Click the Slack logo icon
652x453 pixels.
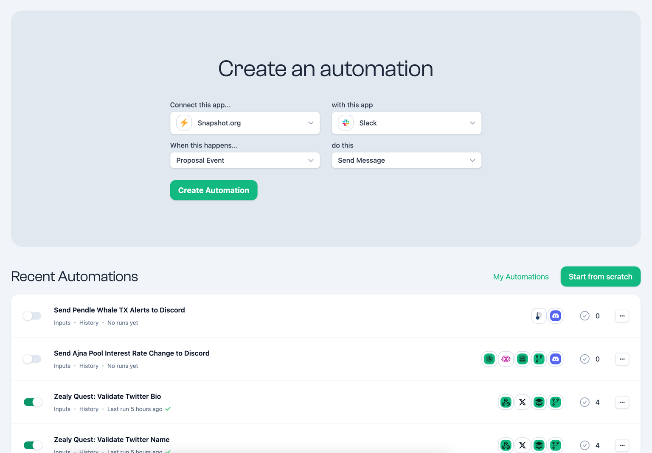click(346, 123)
